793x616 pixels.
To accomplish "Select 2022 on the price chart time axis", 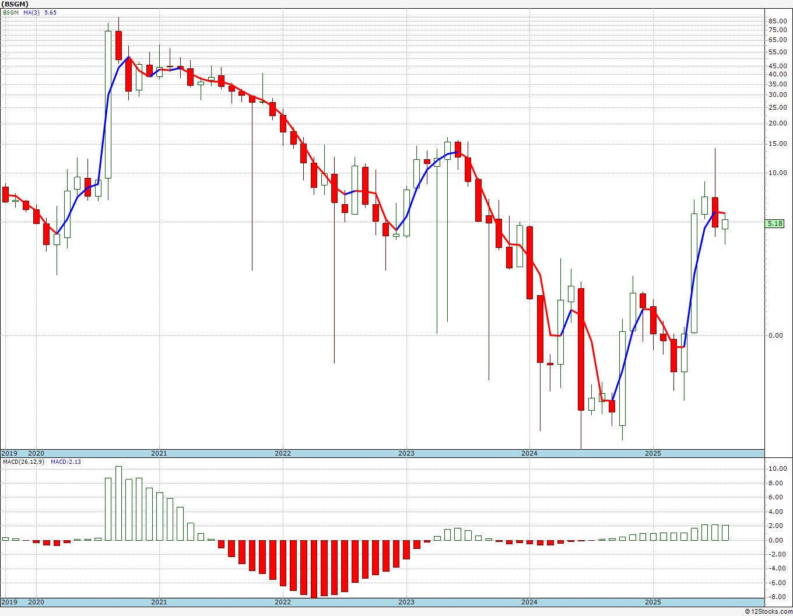I will click(283, 453).
